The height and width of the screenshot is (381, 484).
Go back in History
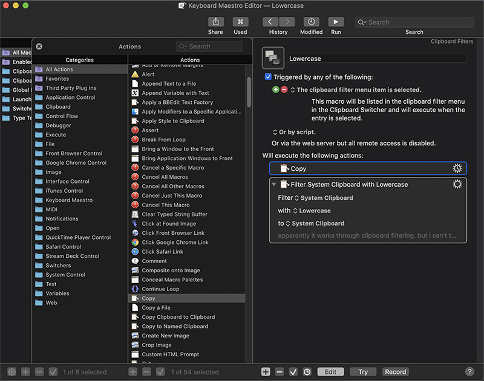(x=270, y=22)
